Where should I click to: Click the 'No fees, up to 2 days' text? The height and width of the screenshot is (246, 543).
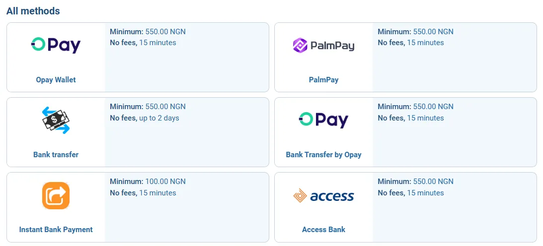[x=145, y=118]
